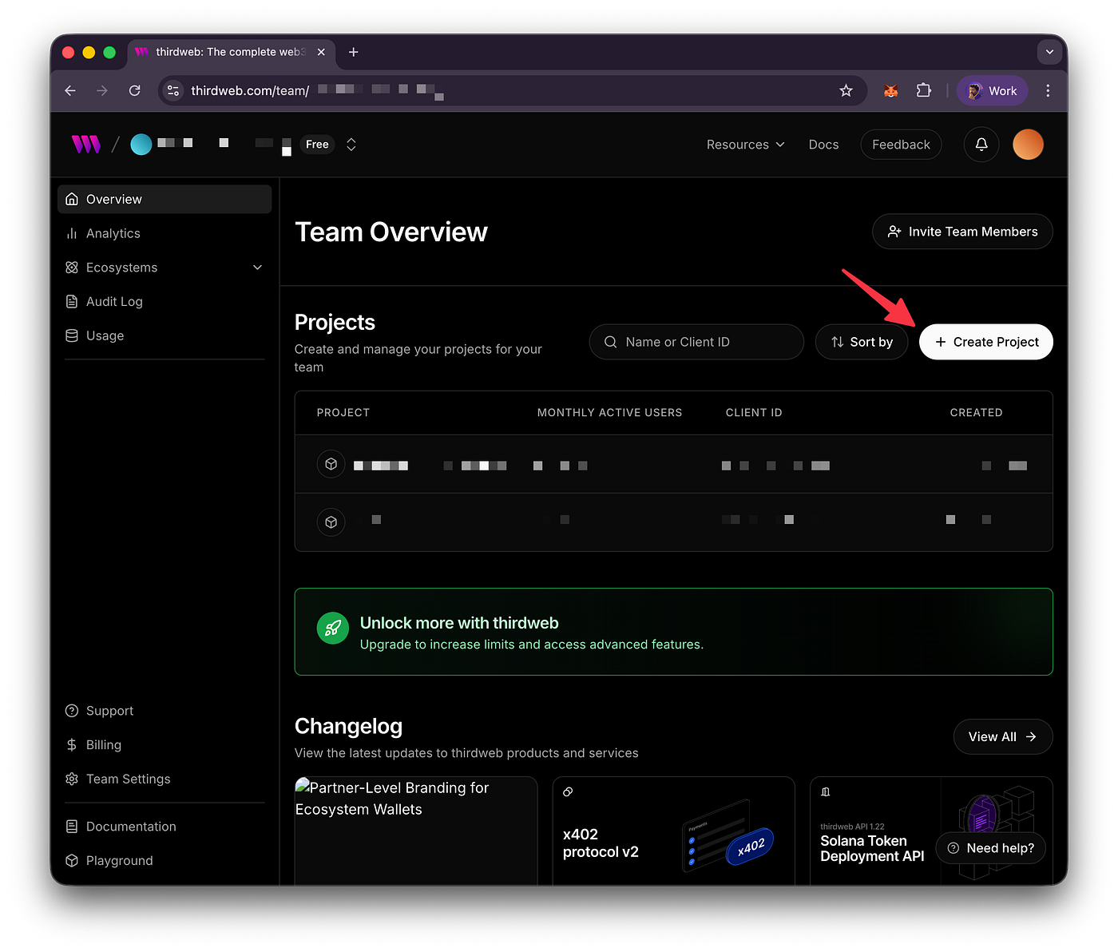Open the orange user profile avatar
Viewport: 1118px width, 952px height.
click(x=1028, y=145)
